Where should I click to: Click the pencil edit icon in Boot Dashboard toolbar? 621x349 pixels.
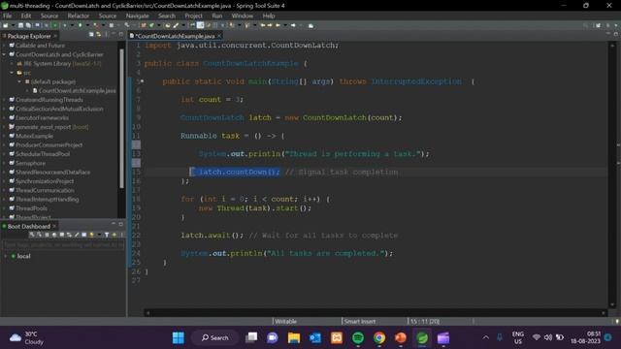click(77, 235)
